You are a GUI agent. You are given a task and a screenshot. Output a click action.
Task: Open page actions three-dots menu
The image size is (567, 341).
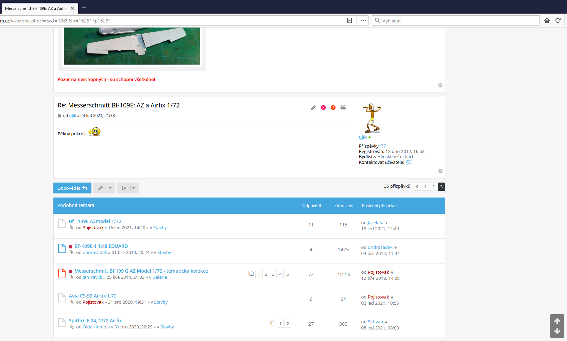click(363, 20)
